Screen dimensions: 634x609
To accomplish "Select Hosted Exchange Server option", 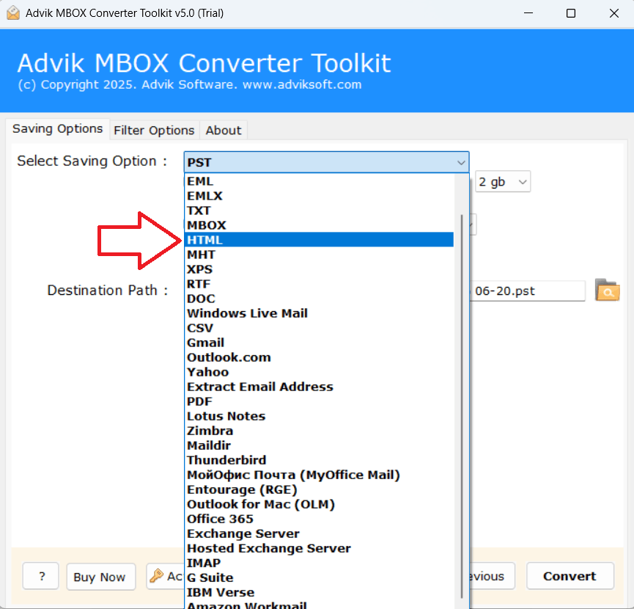I will click(319, 548).
